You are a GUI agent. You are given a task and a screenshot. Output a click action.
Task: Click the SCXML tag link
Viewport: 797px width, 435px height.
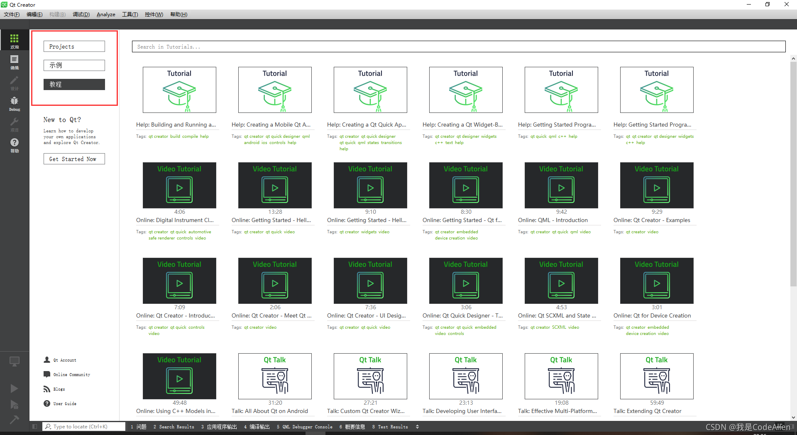point(559,327)
